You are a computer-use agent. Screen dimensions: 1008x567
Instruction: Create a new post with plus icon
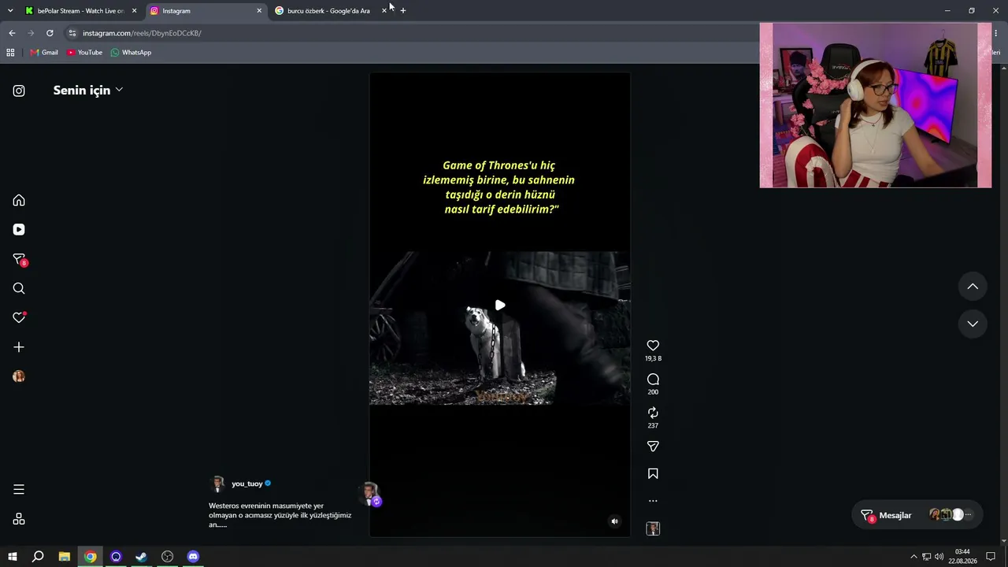pyautogui.click(x=19, y=347)
